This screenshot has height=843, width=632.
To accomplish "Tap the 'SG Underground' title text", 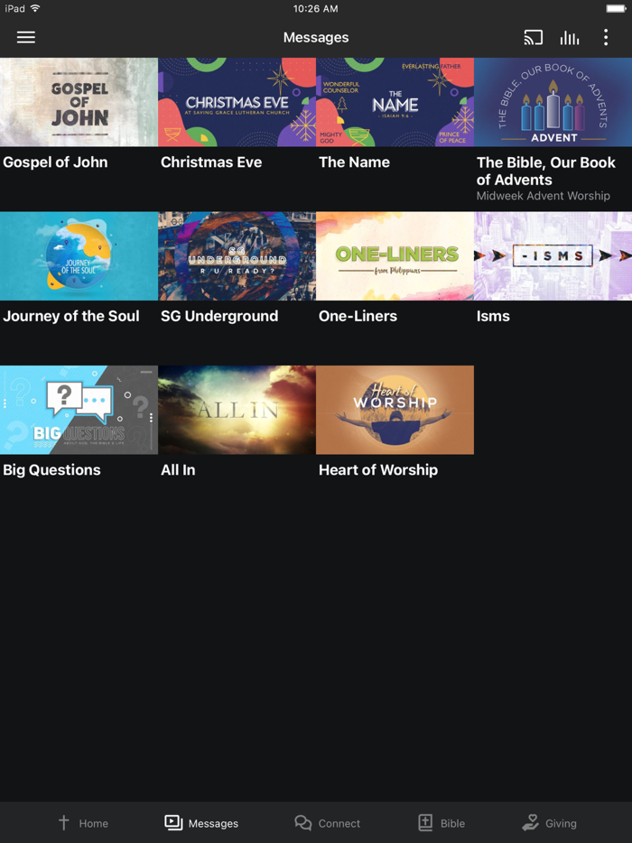I will pos(219,316).
